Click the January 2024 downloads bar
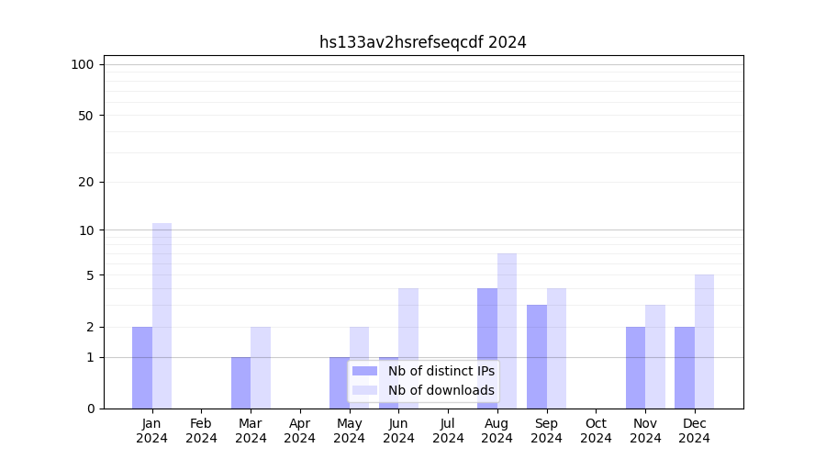The height and width of the screenshot is (459, 826). pos(162,316)
